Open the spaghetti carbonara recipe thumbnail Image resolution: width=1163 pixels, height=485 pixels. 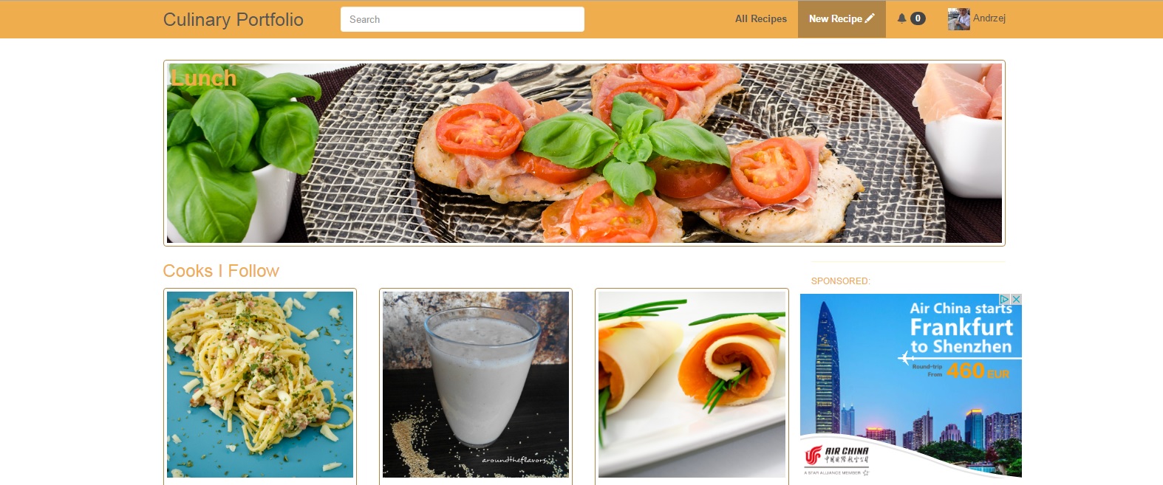coord(260,385)
